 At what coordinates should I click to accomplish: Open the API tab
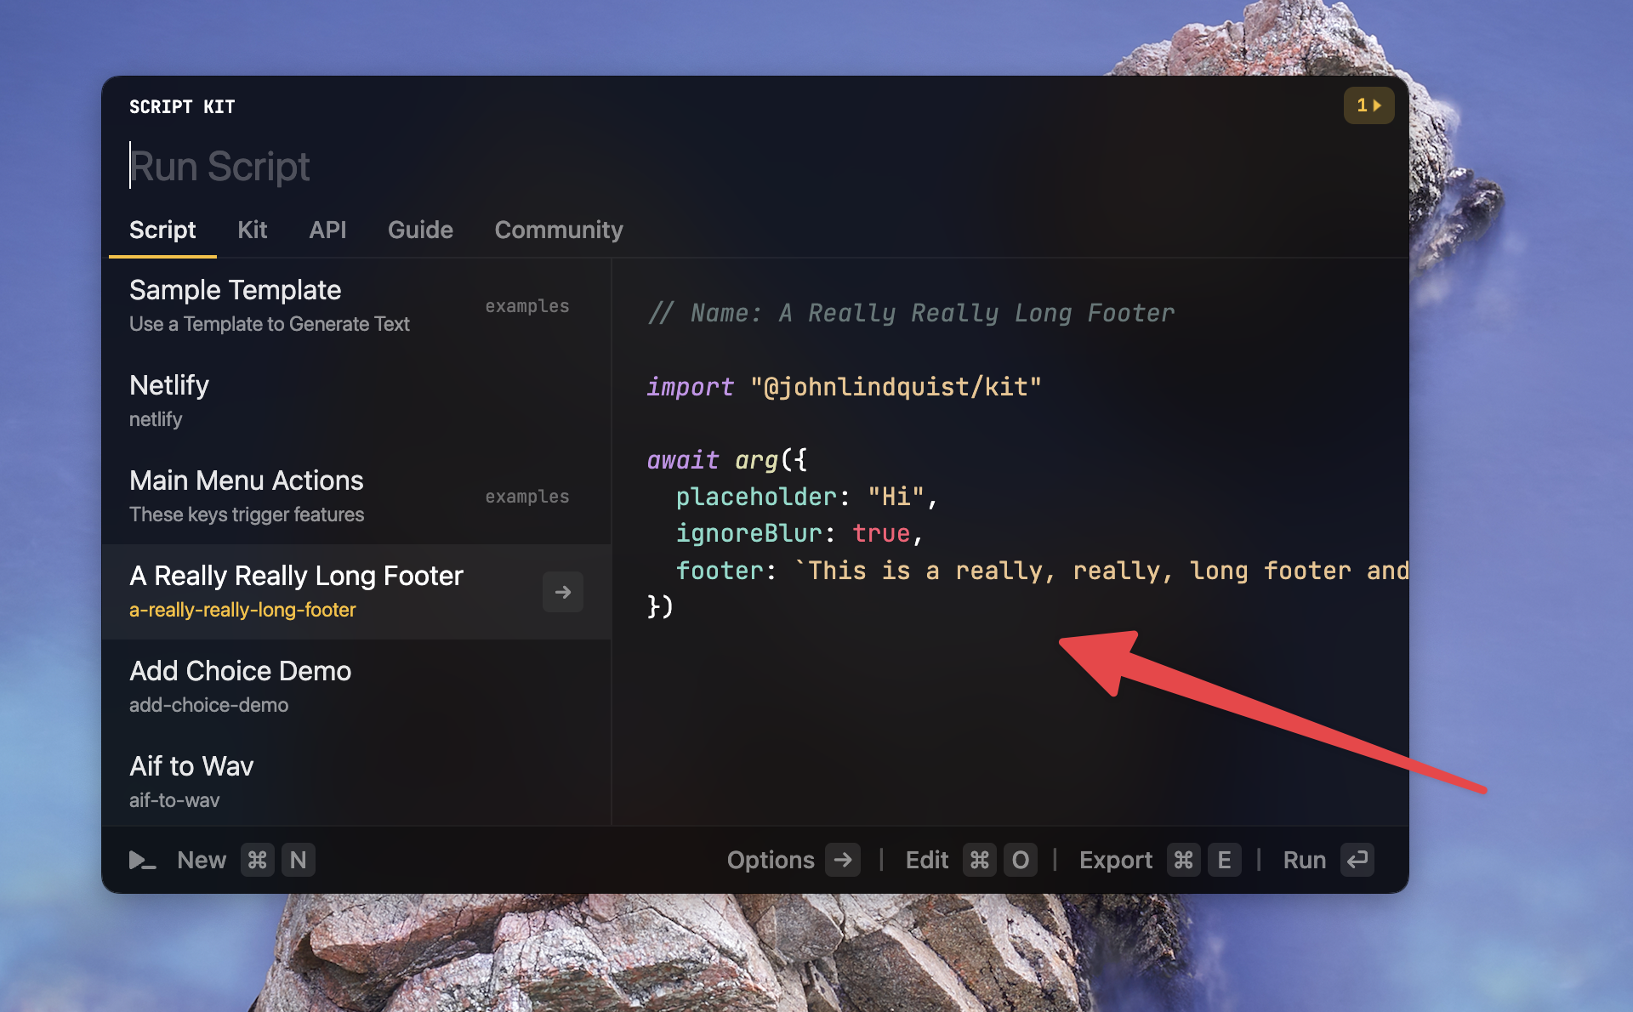click(x=327, y=230)
